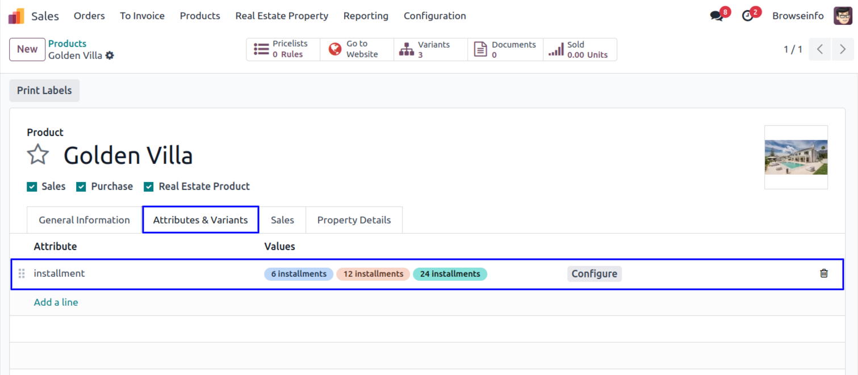Switch to the General Information tab
858x375 pixels.
tap(84, 220)
